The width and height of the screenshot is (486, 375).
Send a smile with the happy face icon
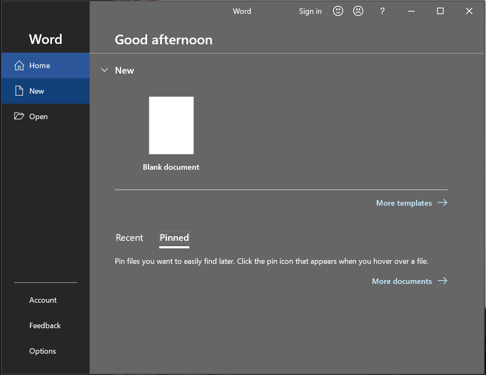338,11
